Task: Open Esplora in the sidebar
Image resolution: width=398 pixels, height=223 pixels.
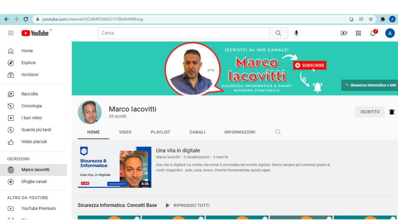Action: pyautogui.click(x=34, y=63)
